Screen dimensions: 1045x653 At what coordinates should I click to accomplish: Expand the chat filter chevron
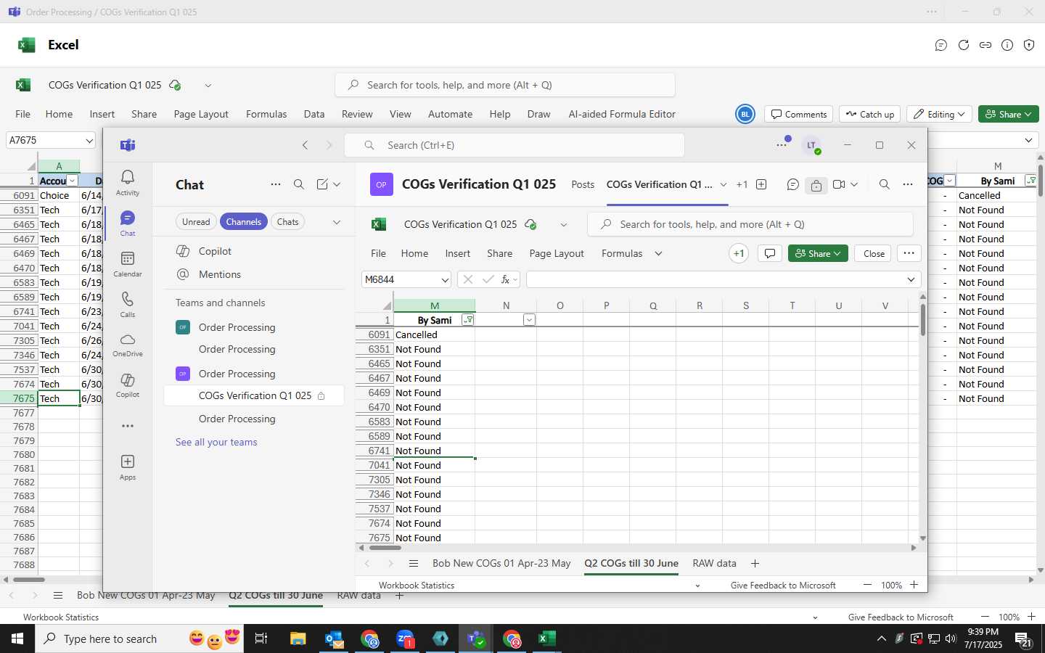tap(337, 222)
